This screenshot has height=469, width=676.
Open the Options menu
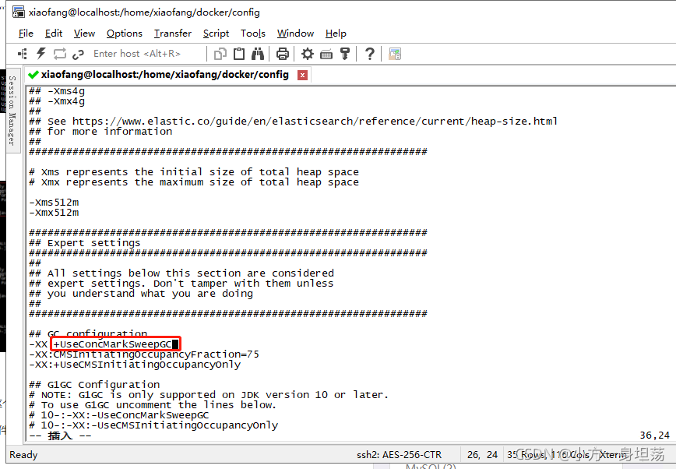click(x=124, y=33)
